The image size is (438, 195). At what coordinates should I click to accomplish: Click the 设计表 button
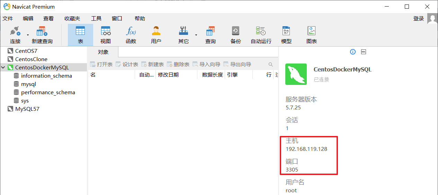(127, 64)
